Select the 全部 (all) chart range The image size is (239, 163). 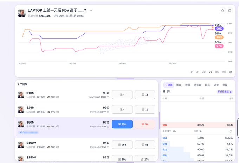click(224, 72)
